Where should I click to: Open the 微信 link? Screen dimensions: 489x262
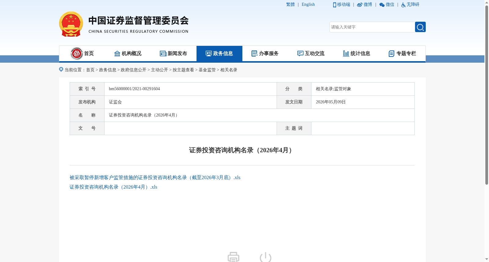(390, 5)
